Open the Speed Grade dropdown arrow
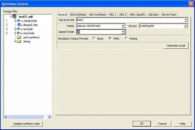 pos(123,32)
